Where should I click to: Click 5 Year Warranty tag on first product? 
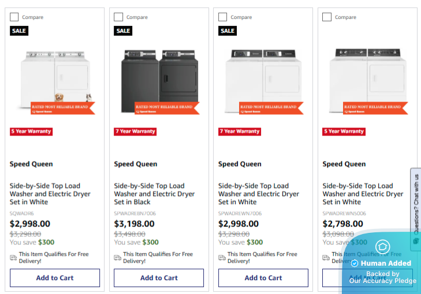point(31,131)
